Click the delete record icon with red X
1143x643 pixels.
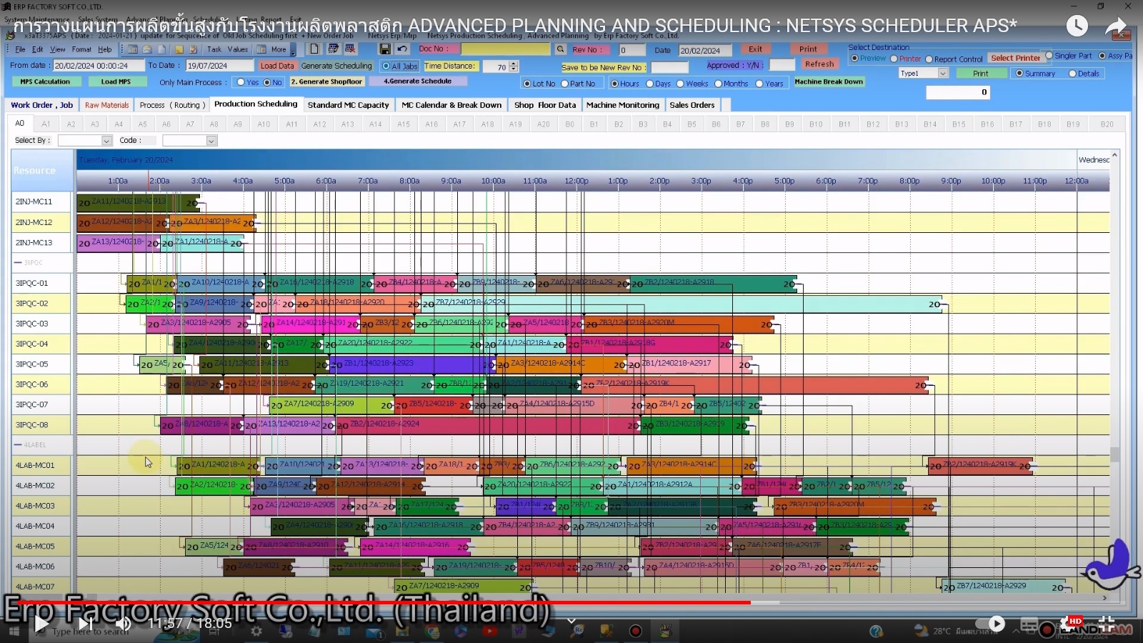350,49
